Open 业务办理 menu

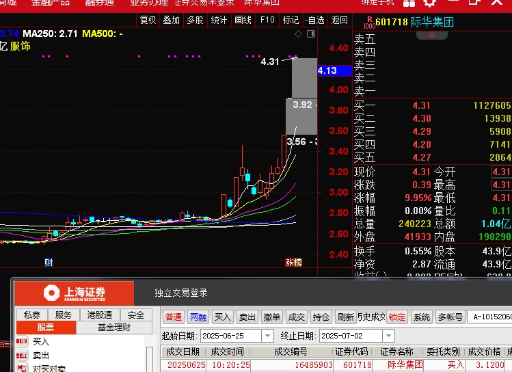click(149, 3)
